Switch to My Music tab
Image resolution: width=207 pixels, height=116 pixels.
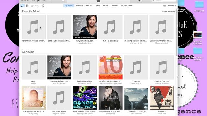(69, 6)
